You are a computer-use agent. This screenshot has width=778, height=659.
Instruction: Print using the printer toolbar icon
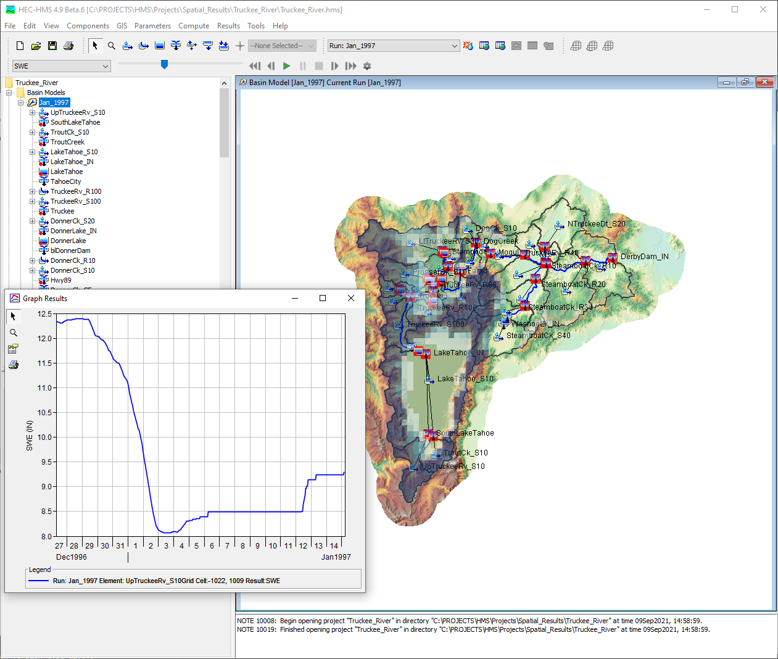[68, 46]
